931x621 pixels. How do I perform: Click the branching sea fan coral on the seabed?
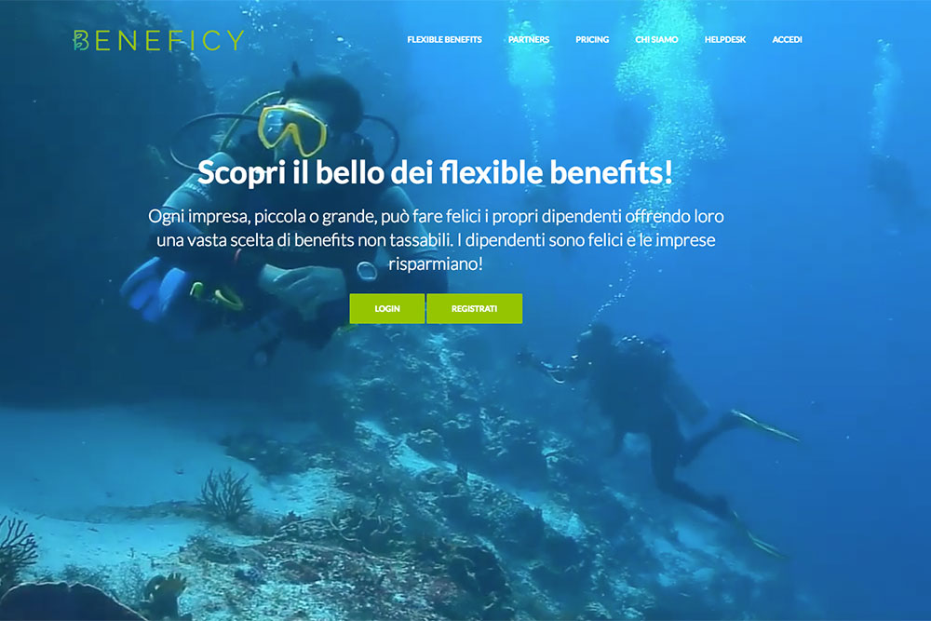227,494
